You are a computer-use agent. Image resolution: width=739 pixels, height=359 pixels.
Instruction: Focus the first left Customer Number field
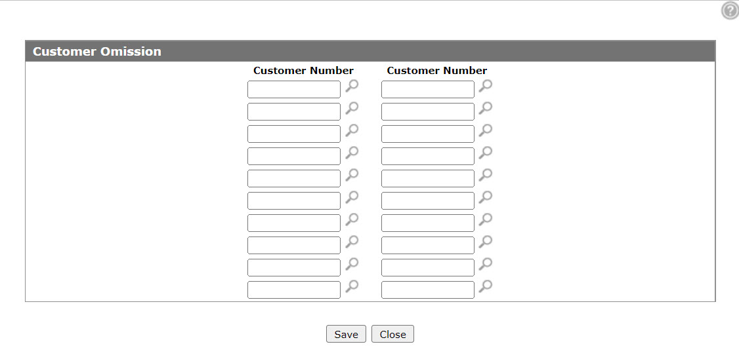pyautogui.click(x=293, y=89)
